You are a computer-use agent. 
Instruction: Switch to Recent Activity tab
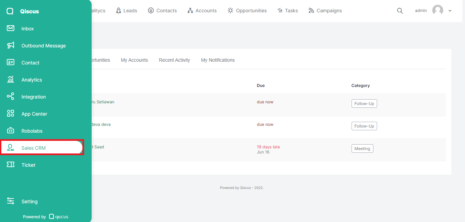174,60
